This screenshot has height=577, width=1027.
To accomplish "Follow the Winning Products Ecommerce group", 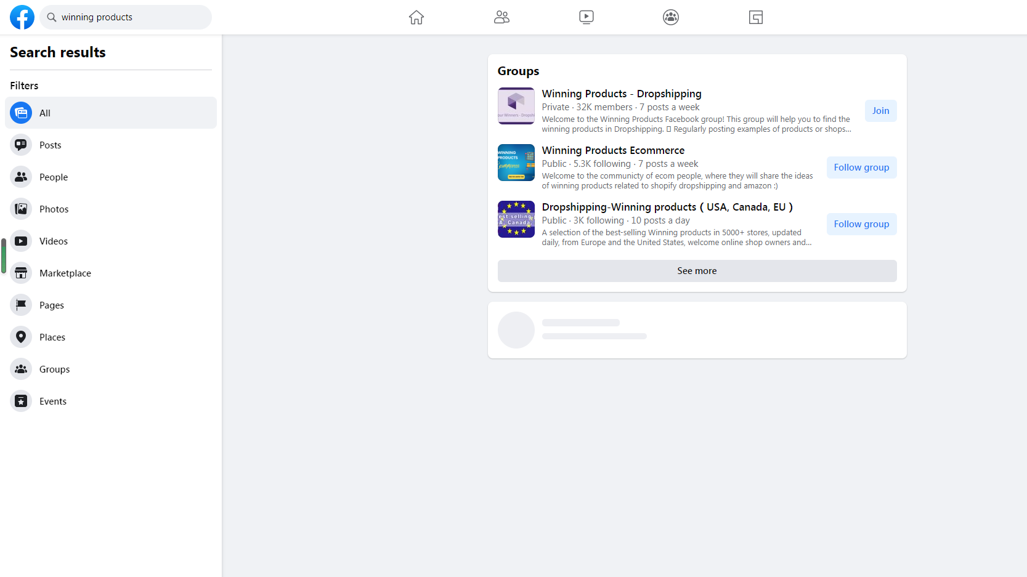I will pos(861,167).
